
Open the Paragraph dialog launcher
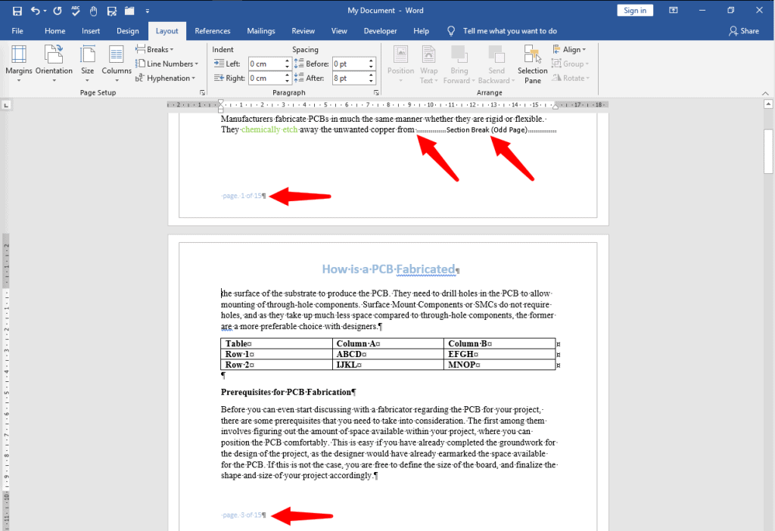(x=376, y=92)
